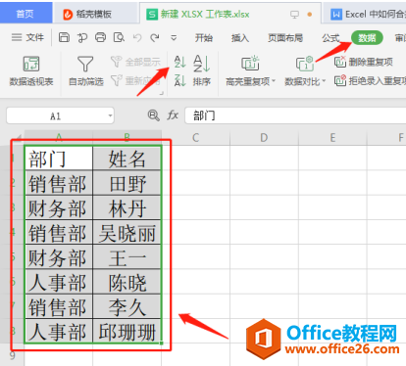This screenshot has width=406, height=366.
Task: Click cell 王一
Action: point(127,257)
